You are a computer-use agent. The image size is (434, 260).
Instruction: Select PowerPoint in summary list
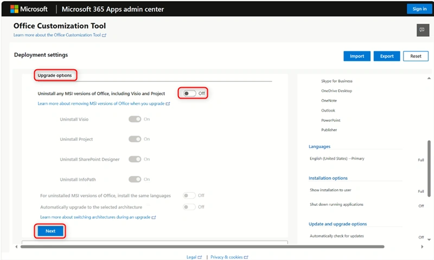(331, 120)
